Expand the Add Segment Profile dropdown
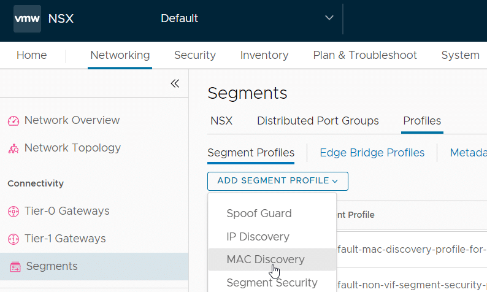487x292 pixels. click(x=278, y=181)
